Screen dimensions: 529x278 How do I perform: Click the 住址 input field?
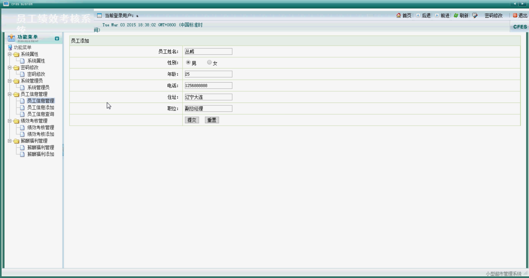click(x=209, y=97)
